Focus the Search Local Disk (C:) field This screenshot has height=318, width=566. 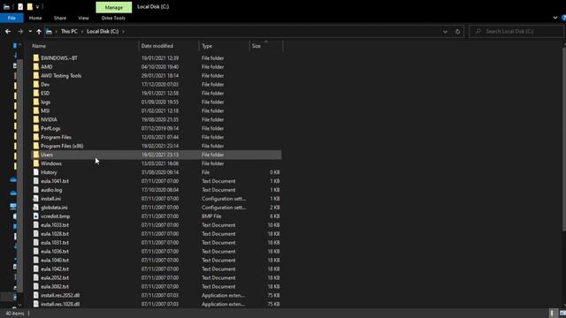516,32
